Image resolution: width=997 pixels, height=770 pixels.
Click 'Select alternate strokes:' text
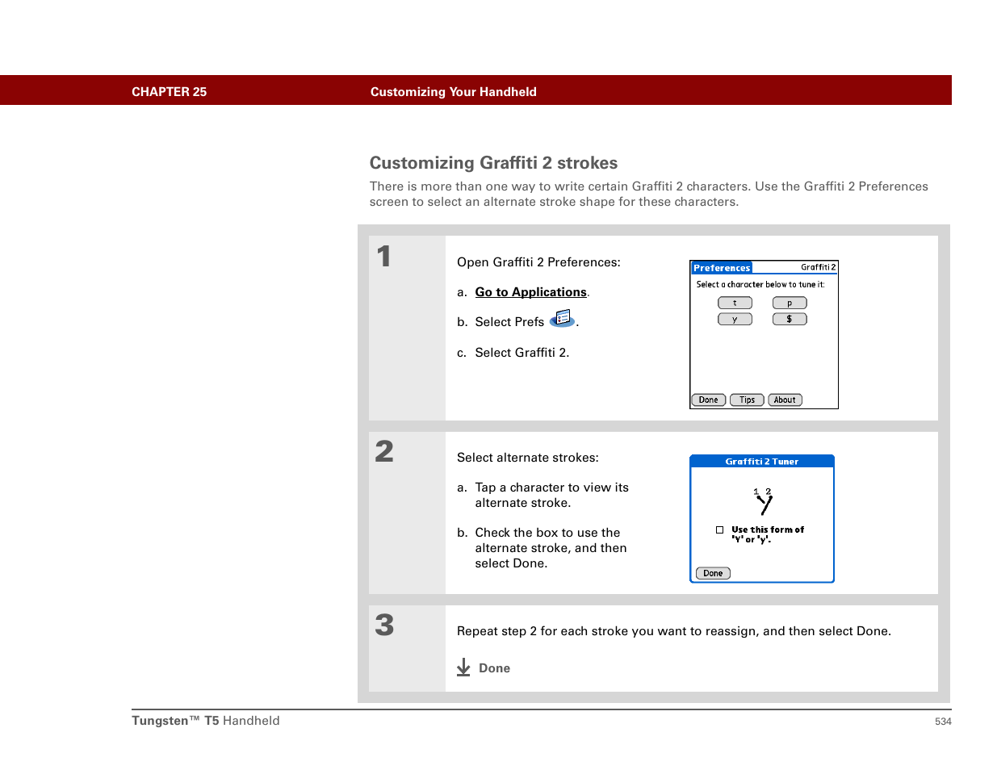tap(528, 458)
